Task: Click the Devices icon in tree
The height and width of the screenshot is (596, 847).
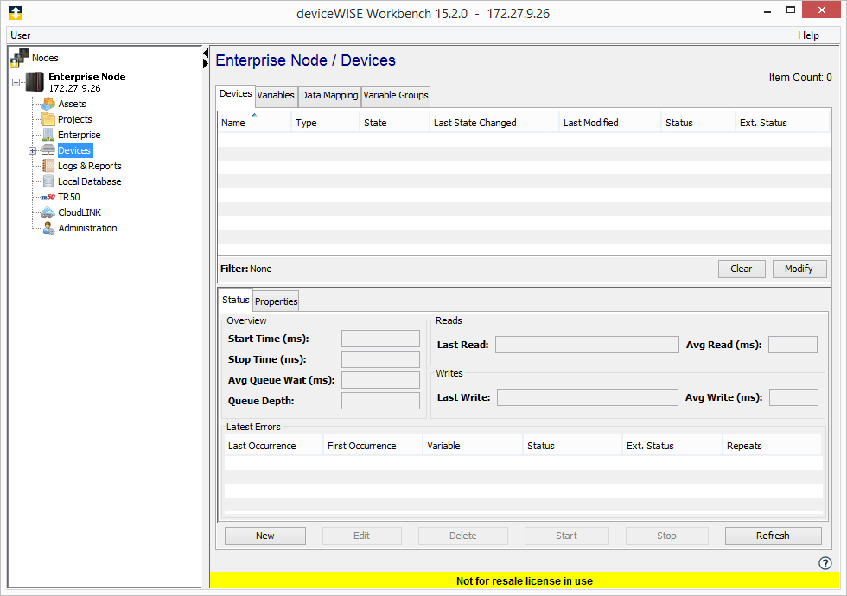Action: pos(48,150)
